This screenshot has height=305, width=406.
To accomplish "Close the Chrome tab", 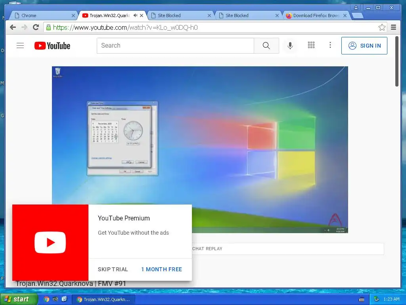I will coord(73,15).
